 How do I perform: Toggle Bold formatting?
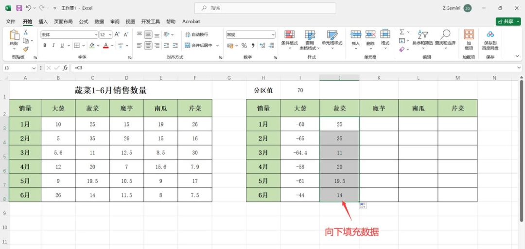click(45, 46)
